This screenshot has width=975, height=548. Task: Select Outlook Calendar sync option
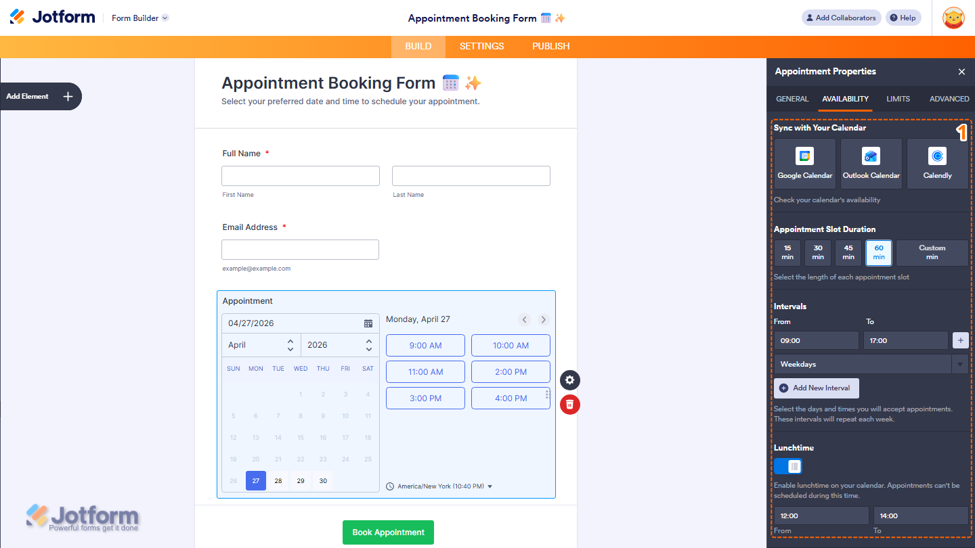point(871,162)
